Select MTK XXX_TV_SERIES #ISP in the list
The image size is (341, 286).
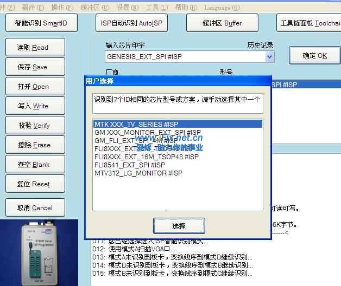pyautogui.click(x=178, y=124)
